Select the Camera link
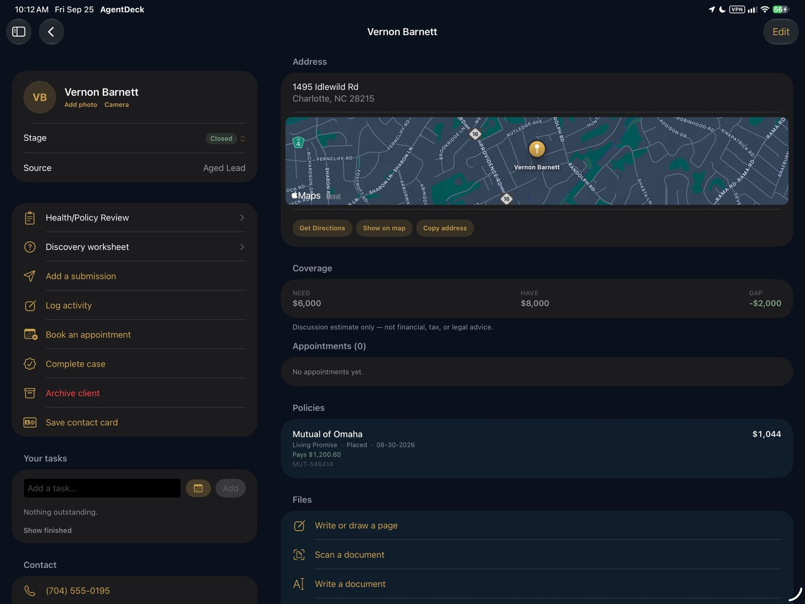This screenshot has width=805, height=604. pos(117,105)
